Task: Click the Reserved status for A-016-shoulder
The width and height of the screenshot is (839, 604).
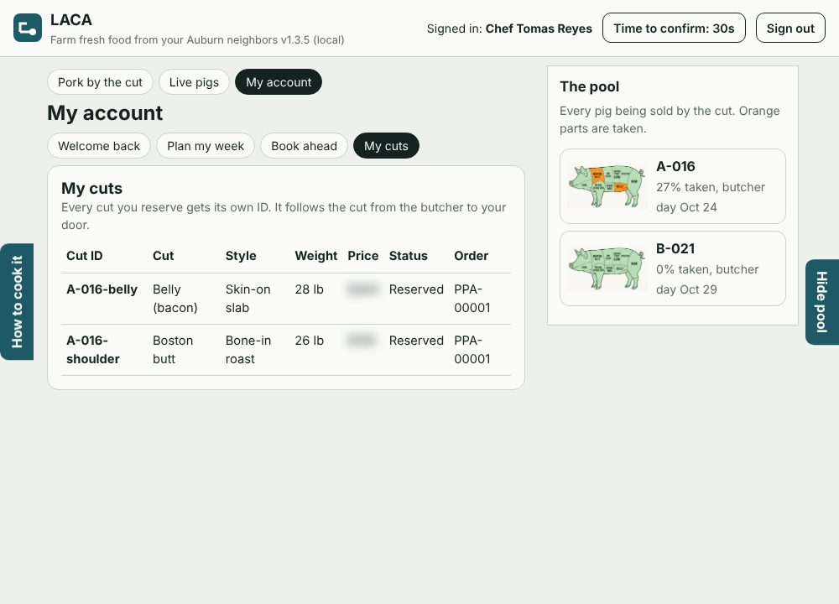Action: tap(416, 341)
